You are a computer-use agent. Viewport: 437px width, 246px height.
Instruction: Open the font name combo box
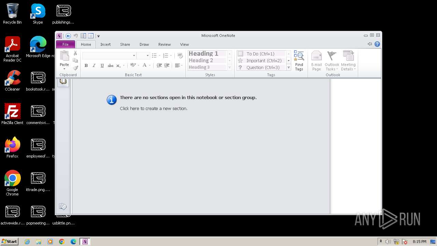(109, 55)
